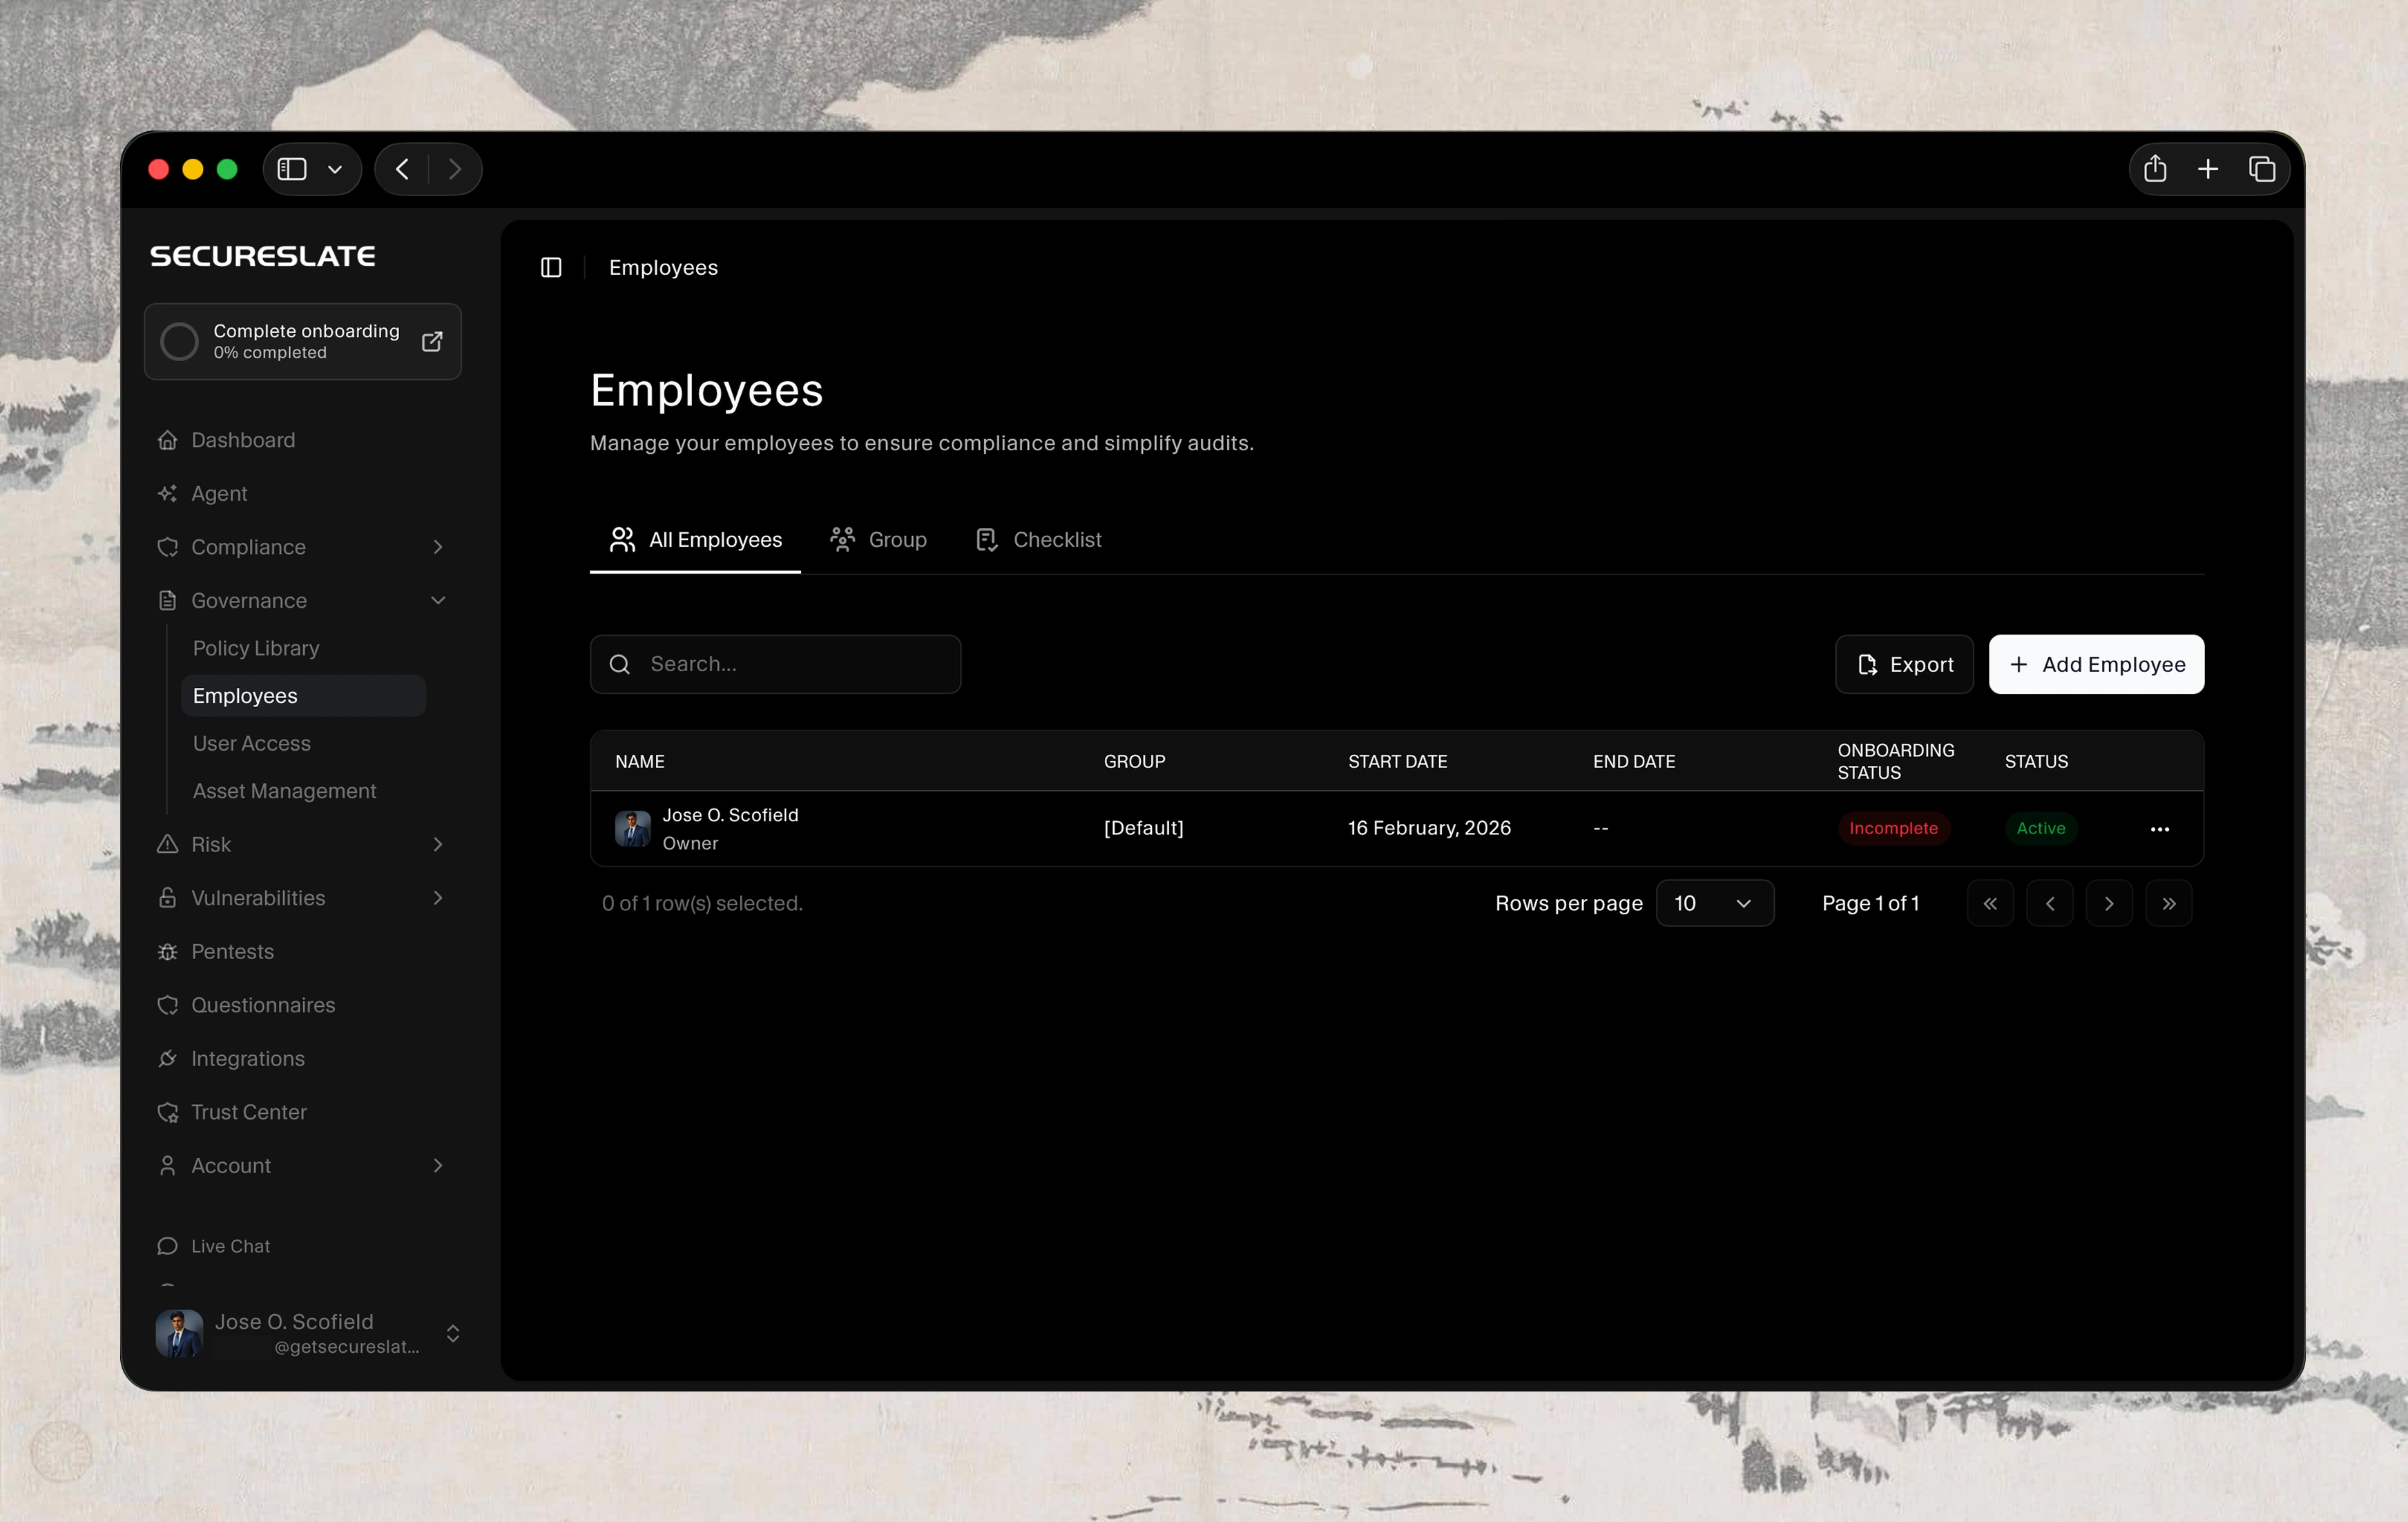This screenshot has height=1522, width=2408.
Task: Open the Rows per page dropdown
Action: 1715,903
